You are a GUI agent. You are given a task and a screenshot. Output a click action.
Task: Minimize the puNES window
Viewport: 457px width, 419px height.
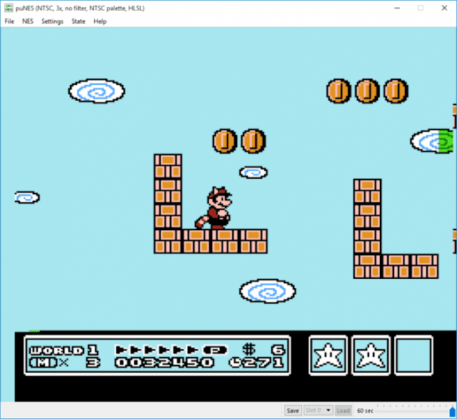tap(397, 8)
